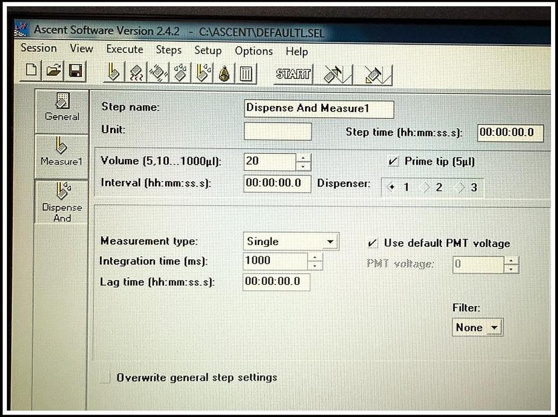
Task: Select the Measure1 step in sidebar
Action: (61, 153)
